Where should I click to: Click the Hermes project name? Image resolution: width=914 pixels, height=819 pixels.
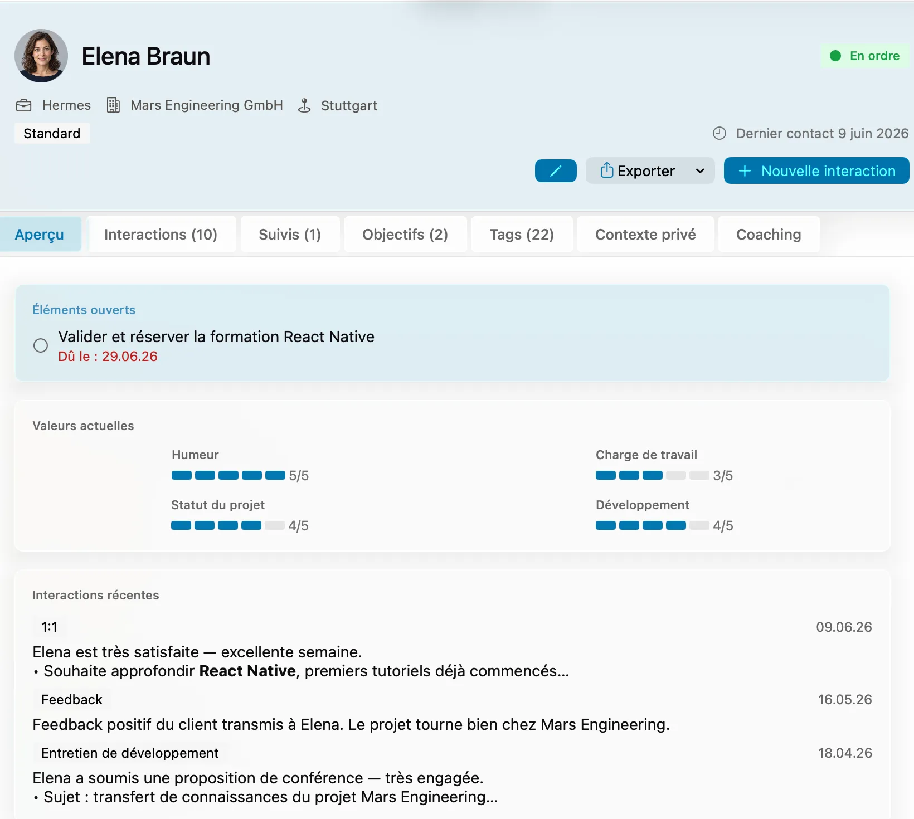pyautogui.click(x=66, y=105)
